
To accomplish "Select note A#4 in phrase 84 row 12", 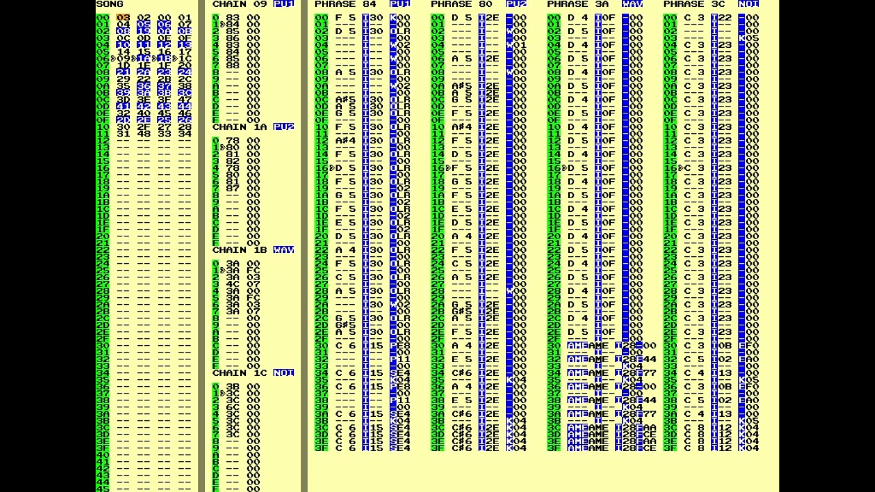I will click(x=345, y=141).
